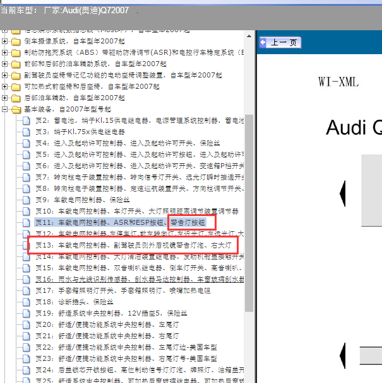Expand the 制动防抱死系统（ABS） folder
The width and height of the screenshot is (382, 383).
[x=4, y=52]
